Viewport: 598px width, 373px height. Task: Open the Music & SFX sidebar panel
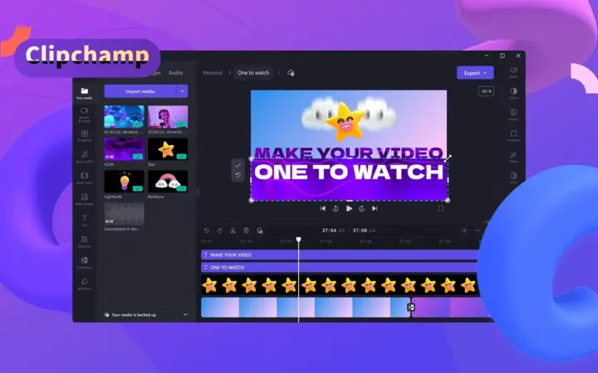click(x=84, y=157)
